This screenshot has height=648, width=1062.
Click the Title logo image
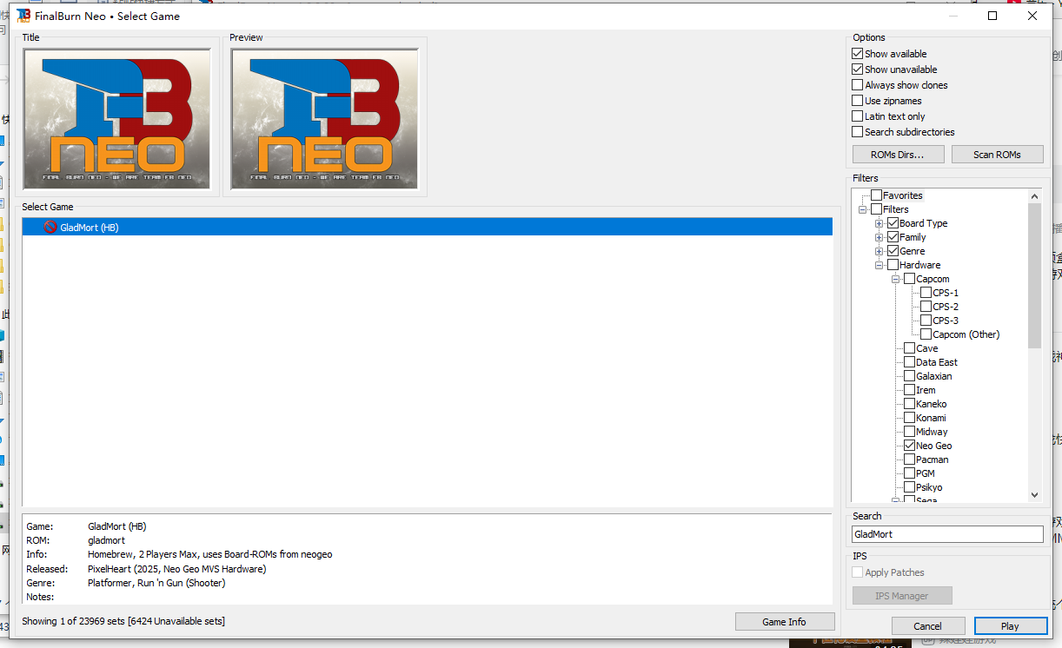tap(117, 119)
